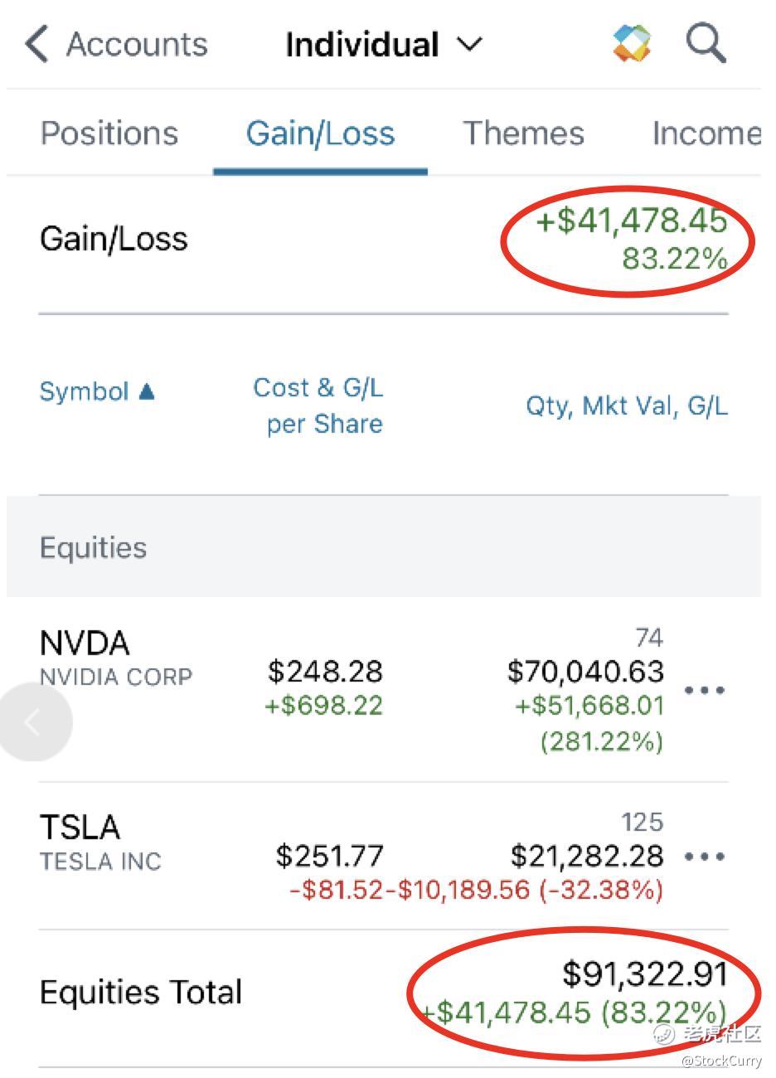Select the Gain/Loss tab

320,134
